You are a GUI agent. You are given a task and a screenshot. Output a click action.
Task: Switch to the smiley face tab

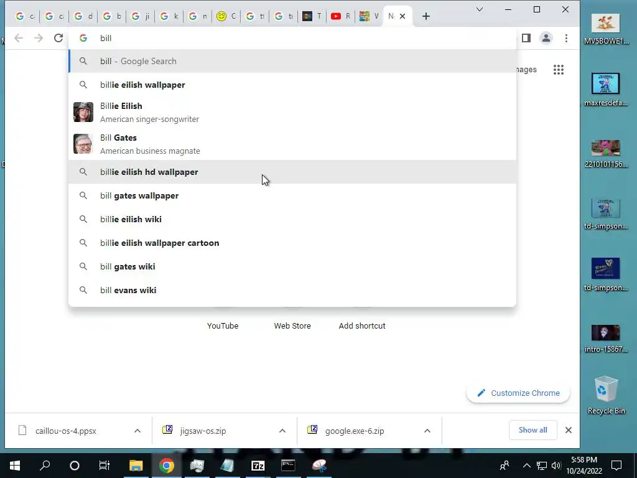(x=226, y=16)
